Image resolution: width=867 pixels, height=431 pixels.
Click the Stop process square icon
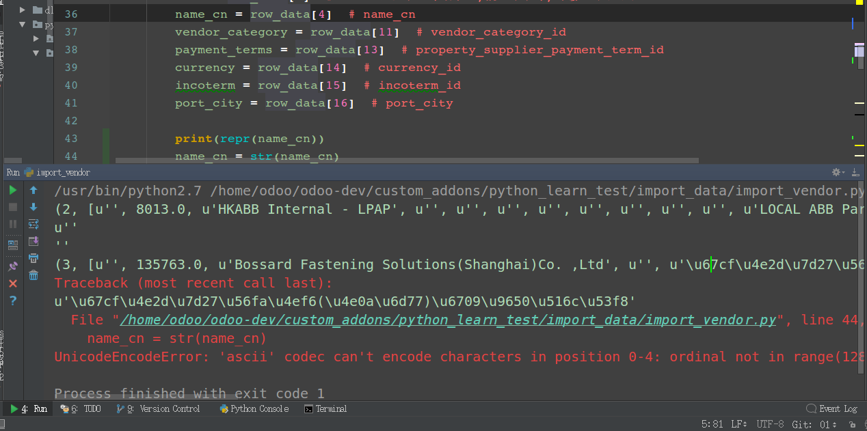tap(13, 207)
